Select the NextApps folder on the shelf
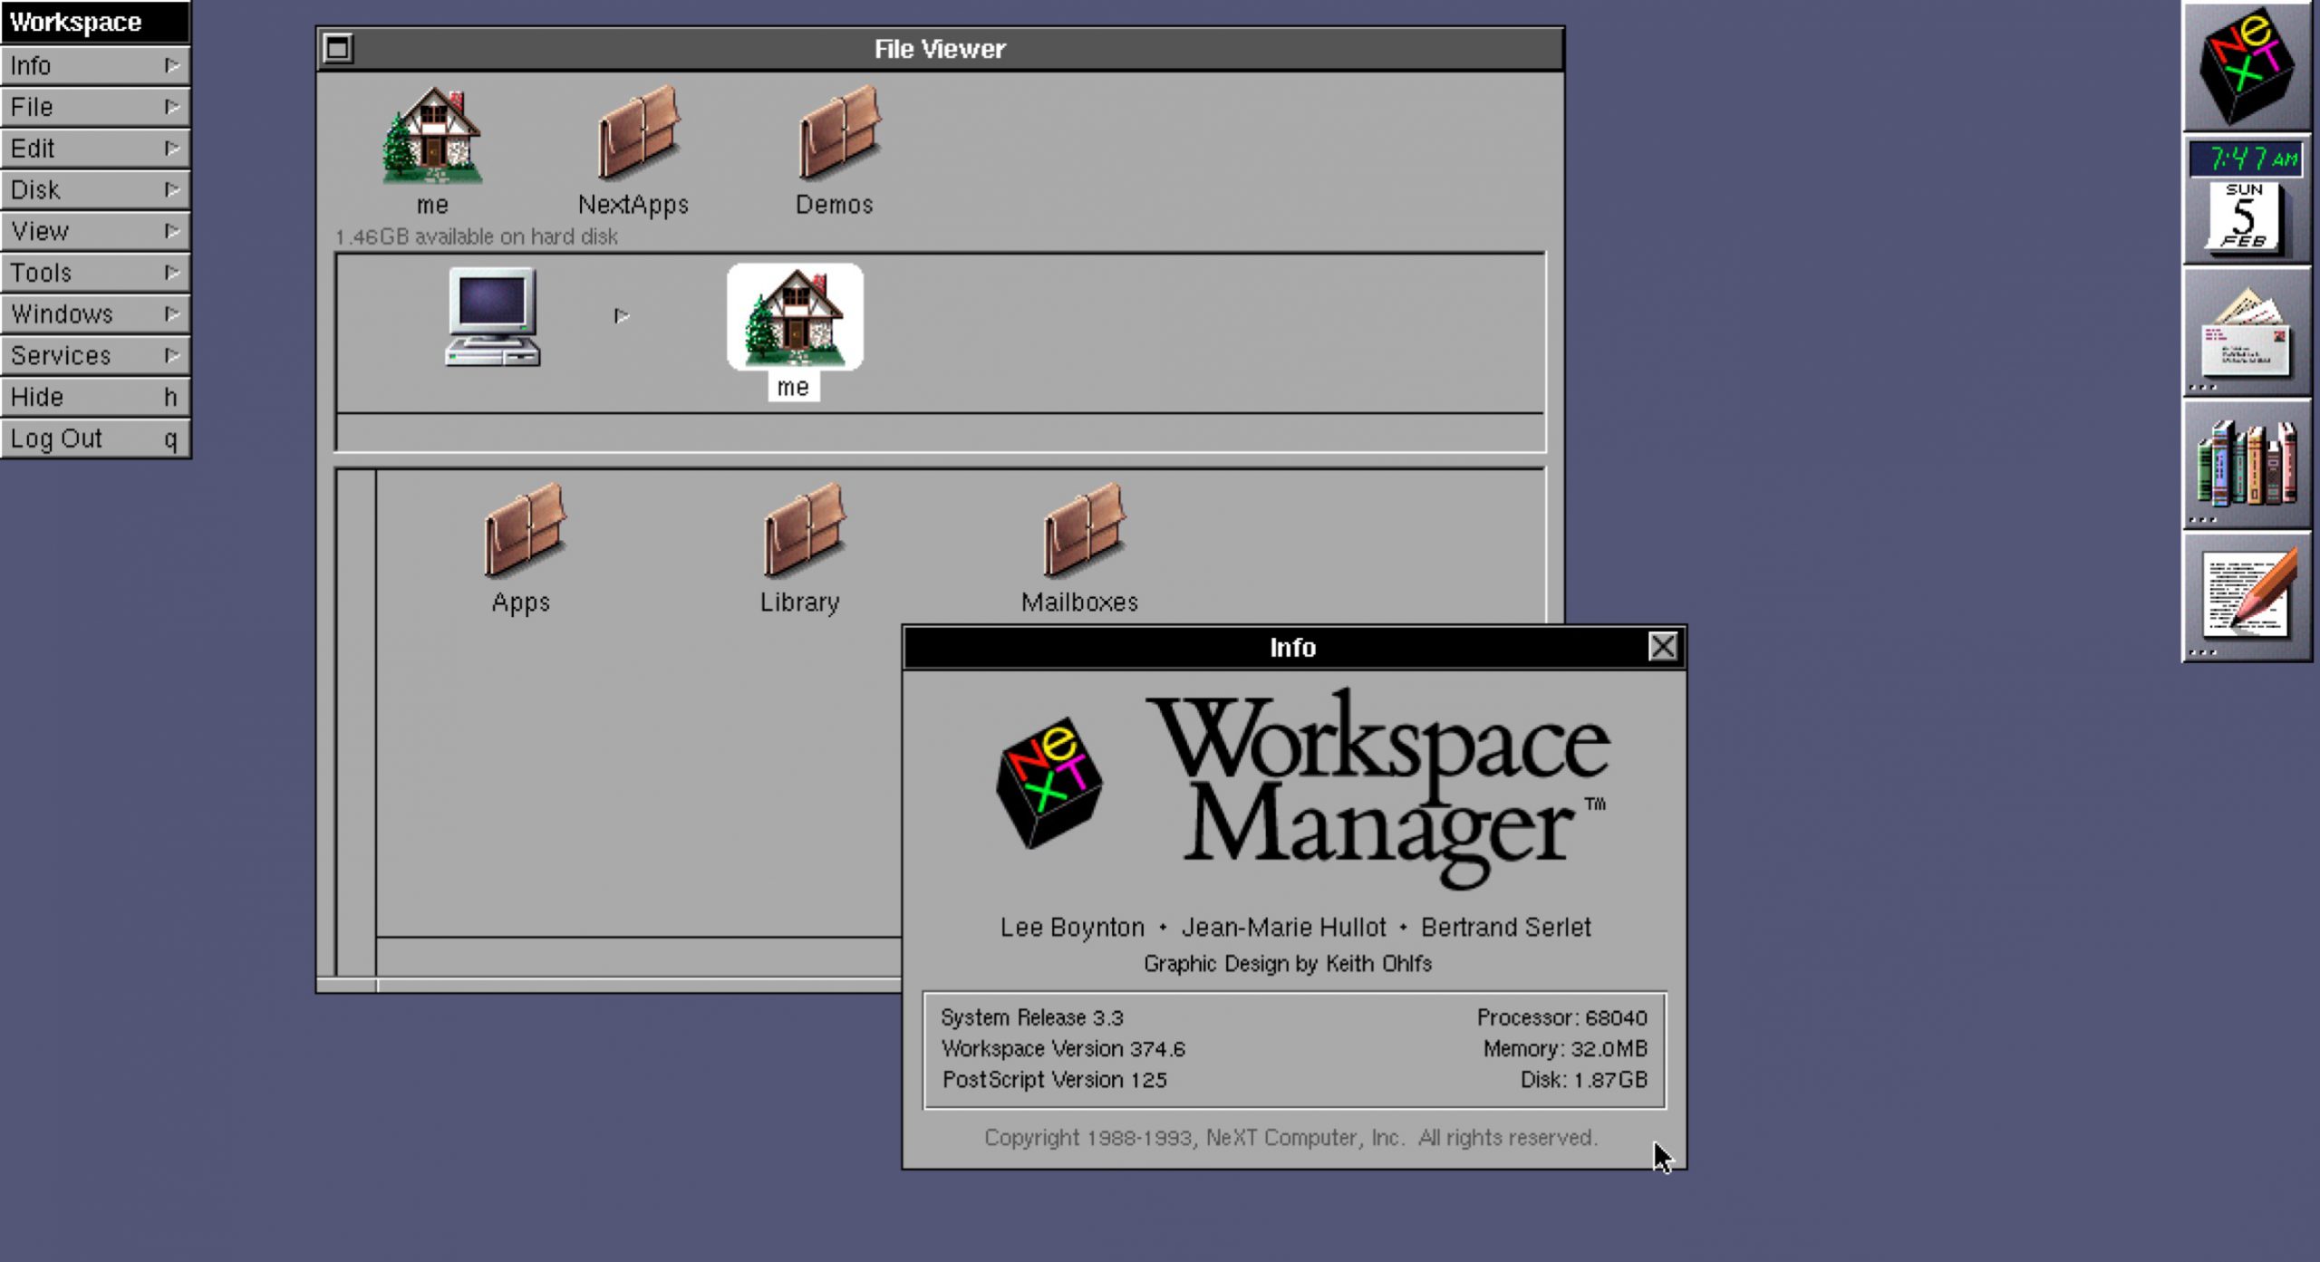 (x=637, y=132)
